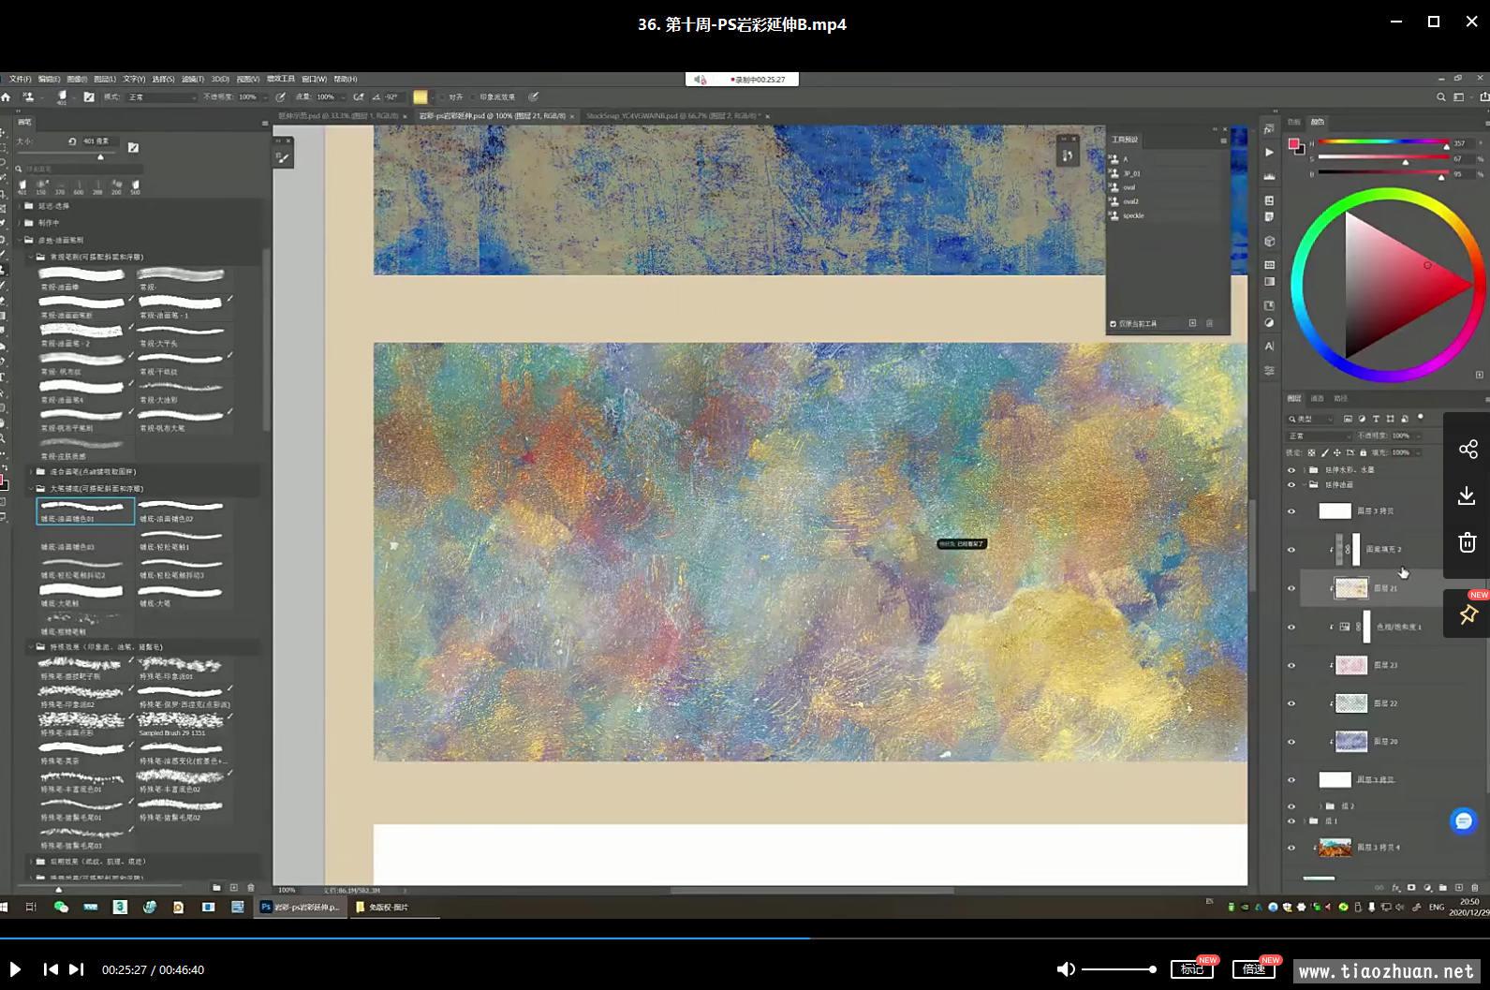This screenshot has width=1490, height=990.
Task: Toggle visibility of layer 图层 23
Action: [1291, 666]
